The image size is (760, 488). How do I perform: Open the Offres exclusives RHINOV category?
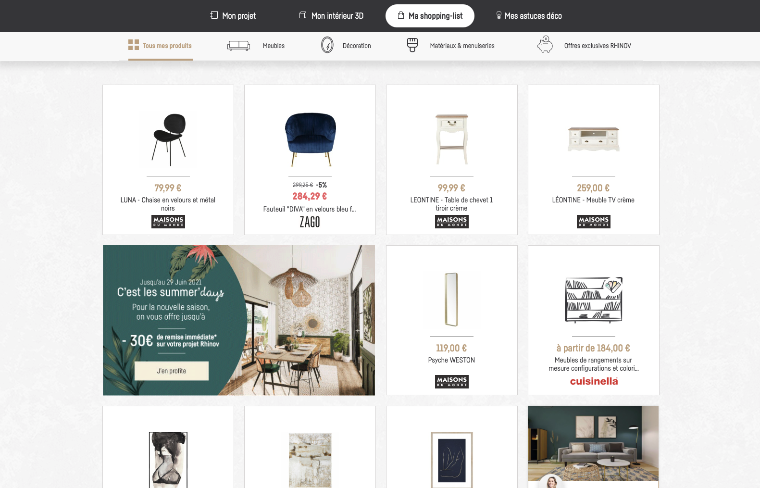coord(598,46)
